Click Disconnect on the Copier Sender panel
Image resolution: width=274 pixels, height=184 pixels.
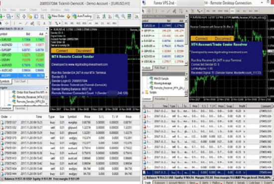(x=84, y=51)
